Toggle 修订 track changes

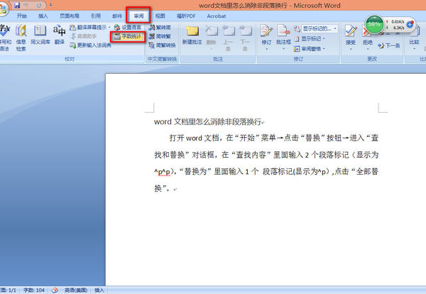(x=266, y=38)
